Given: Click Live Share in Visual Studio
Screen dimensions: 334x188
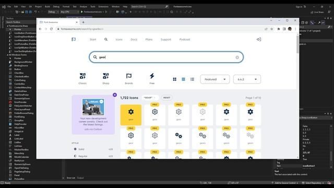Looking at the screenshot, I should [317, 12].
